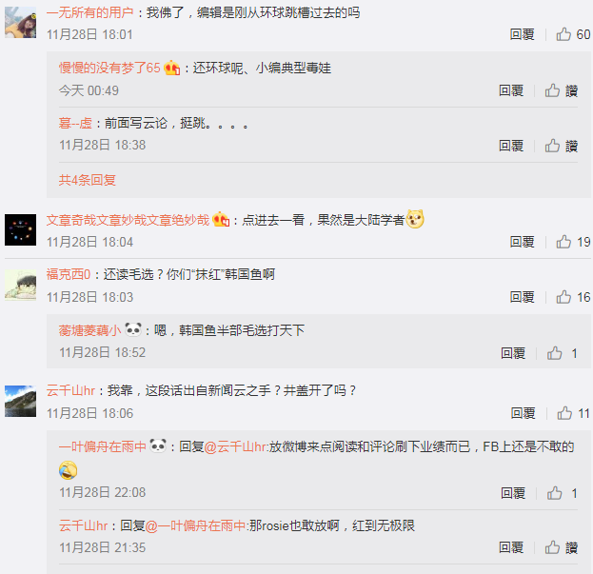
Task: Expand the 共4条回复 reply thread
Action: (87, 180)
